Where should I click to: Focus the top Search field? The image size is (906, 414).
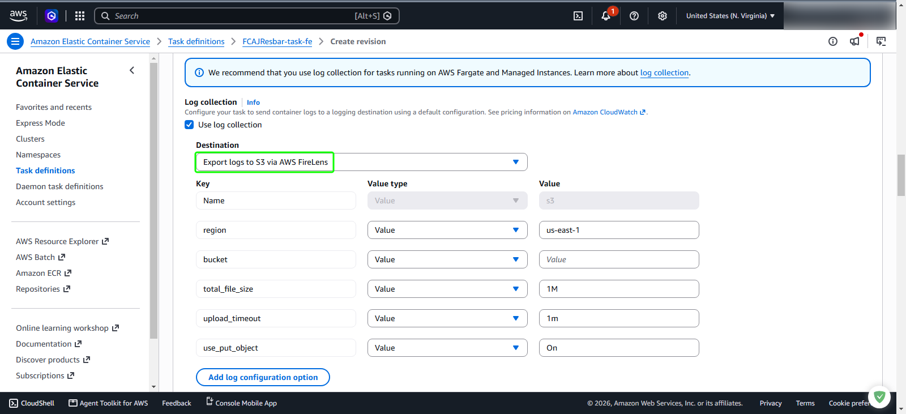coord(246,16)
